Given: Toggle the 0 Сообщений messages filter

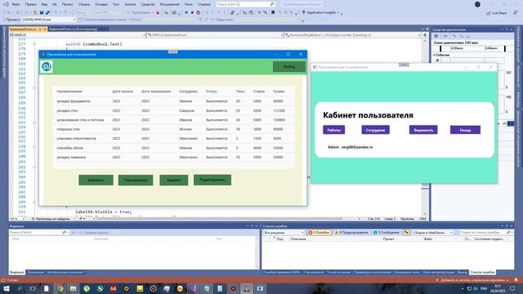Looking at the screenshot, I should (386, 232).
